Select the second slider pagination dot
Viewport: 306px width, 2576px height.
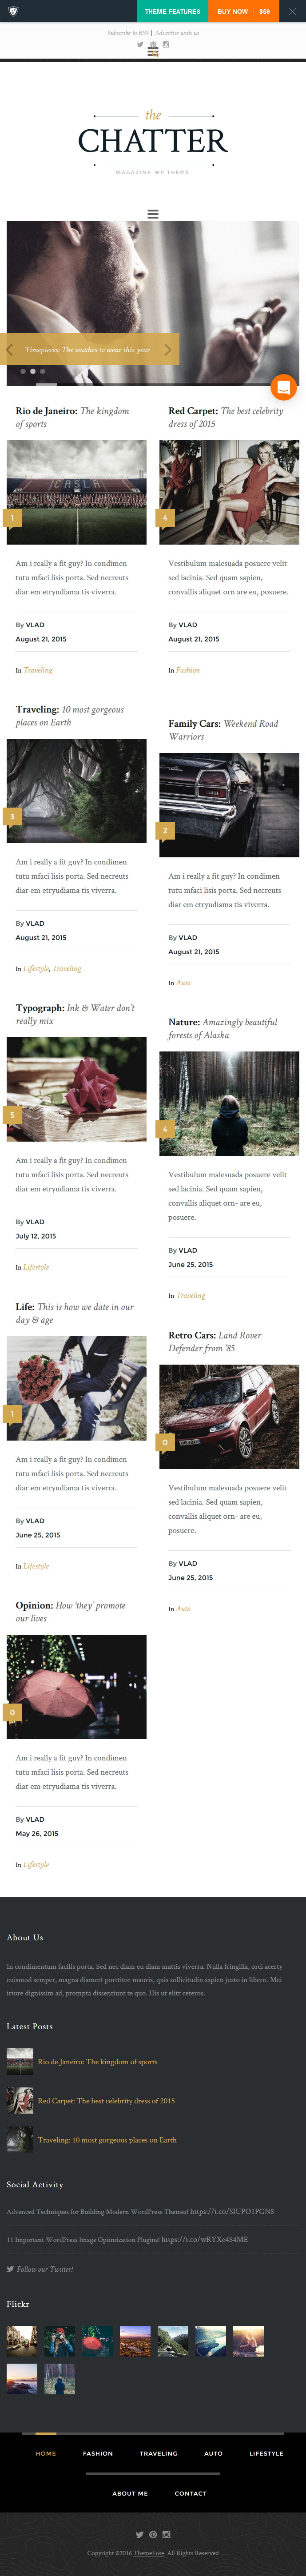pos(33,371)
